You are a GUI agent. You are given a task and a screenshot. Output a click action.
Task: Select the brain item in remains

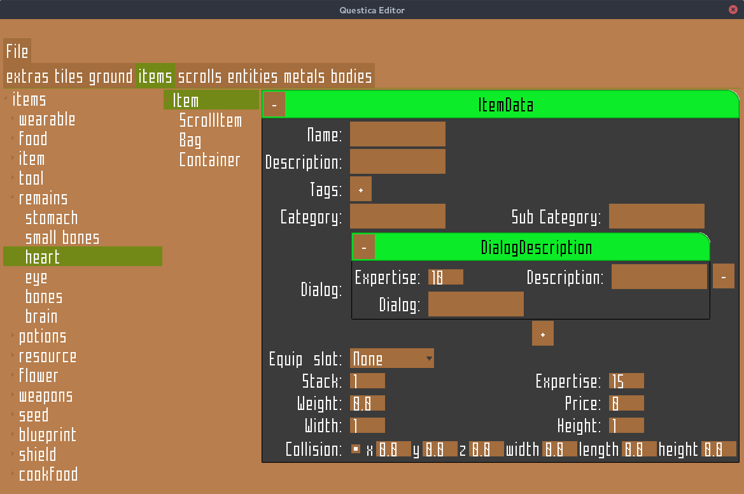pos(41,317)
